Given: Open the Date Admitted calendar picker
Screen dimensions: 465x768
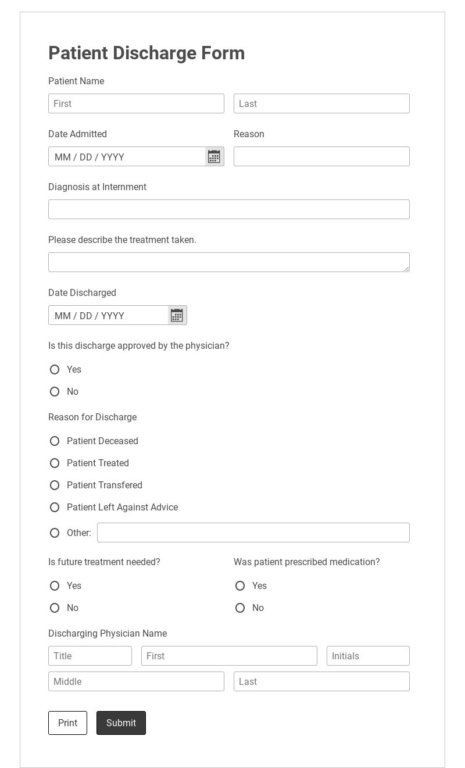Looking at the screenshot, I should [x=214, y=156].
